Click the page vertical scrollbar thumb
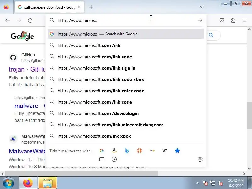252x189 pixels. (x=249, y=115)
